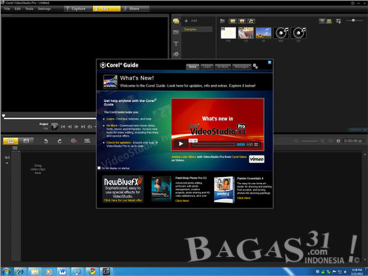Close the Corel Guide dialog
The width and height of the screenshot is (368, 276).
click(x=269, y=62)
